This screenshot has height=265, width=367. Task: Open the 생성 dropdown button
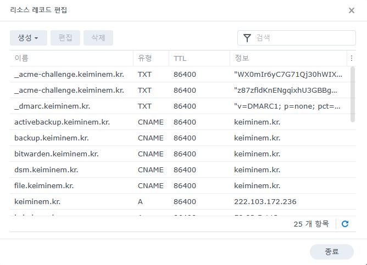coord(28,38)
